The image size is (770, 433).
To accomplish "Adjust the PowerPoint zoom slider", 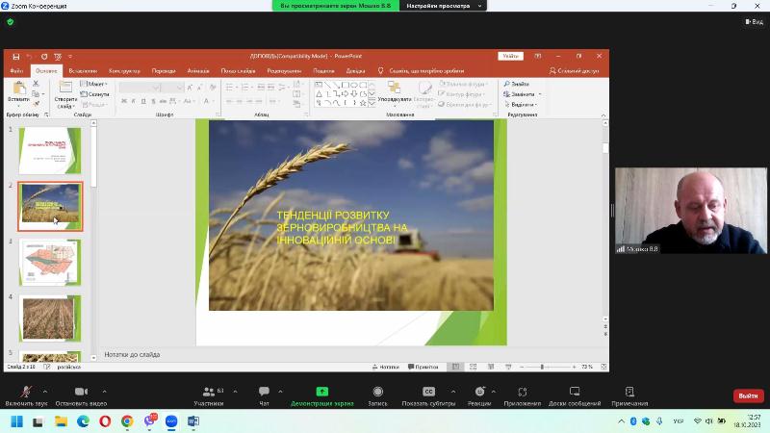I will pos(542,367).
